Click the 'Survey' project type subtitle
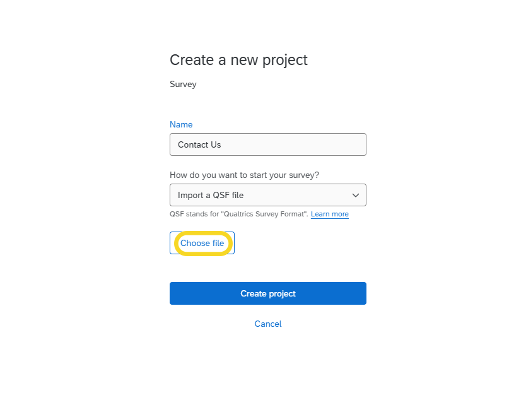 click(183, 84)
